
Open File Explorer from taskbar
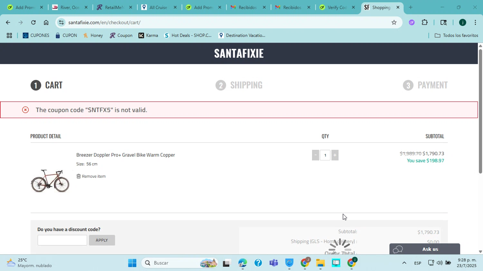point(320,263)
